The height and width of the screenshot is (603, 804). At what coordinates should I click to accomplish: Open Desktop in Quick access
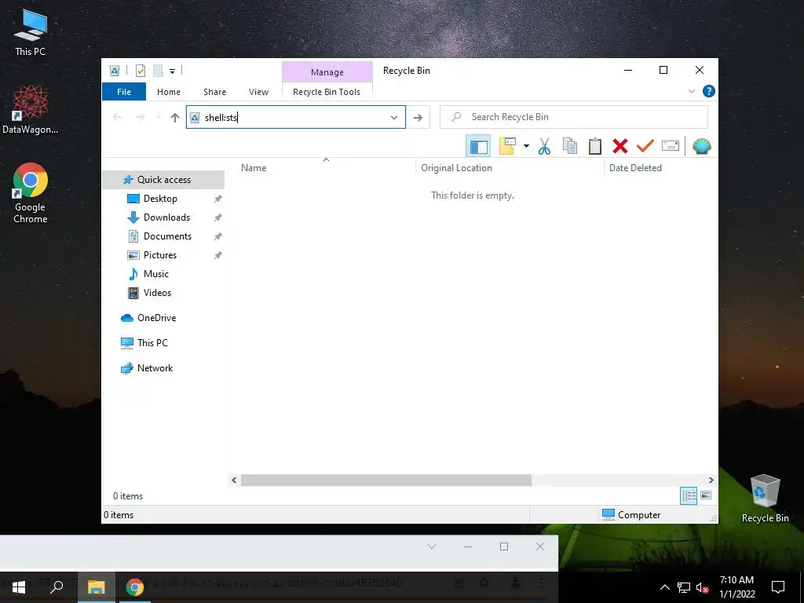[160, 199]
